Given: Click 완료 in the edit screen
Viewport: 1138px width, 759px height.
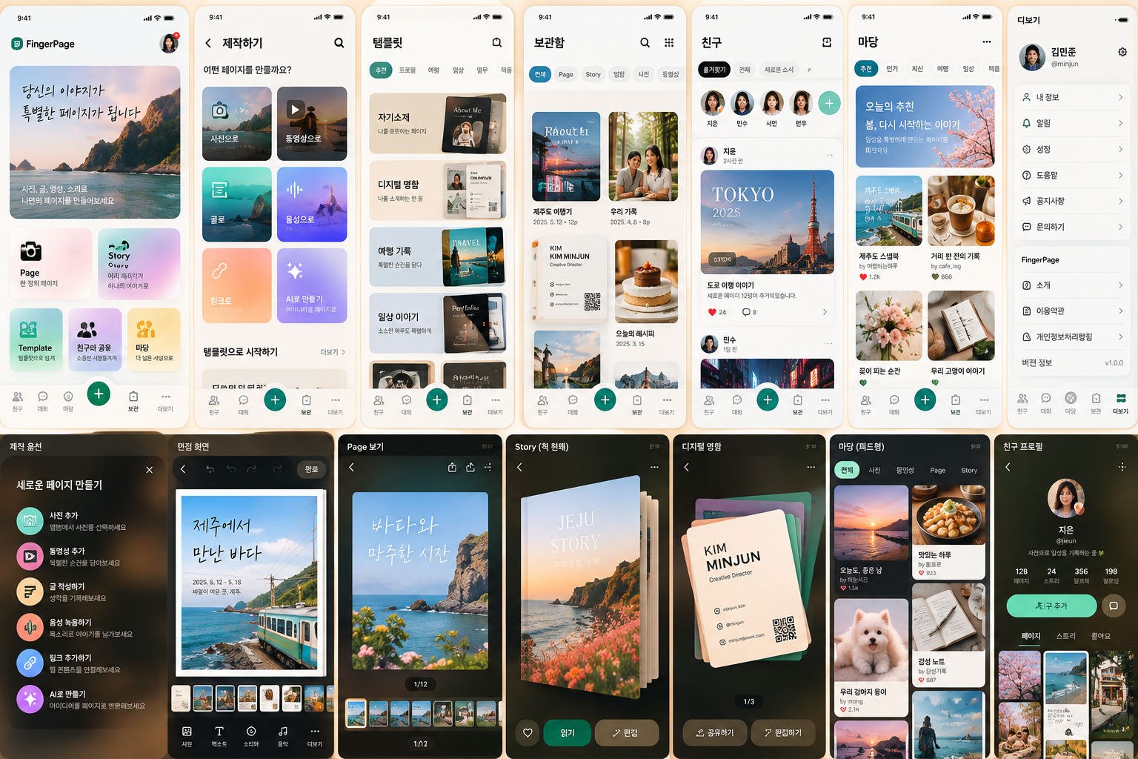Looking at the screenshot, I should pos(312,469).
